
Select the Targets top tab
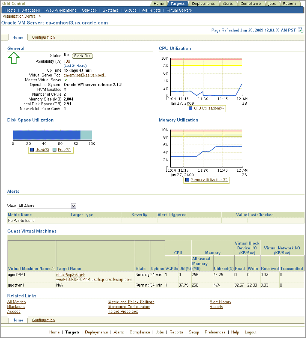177,3
